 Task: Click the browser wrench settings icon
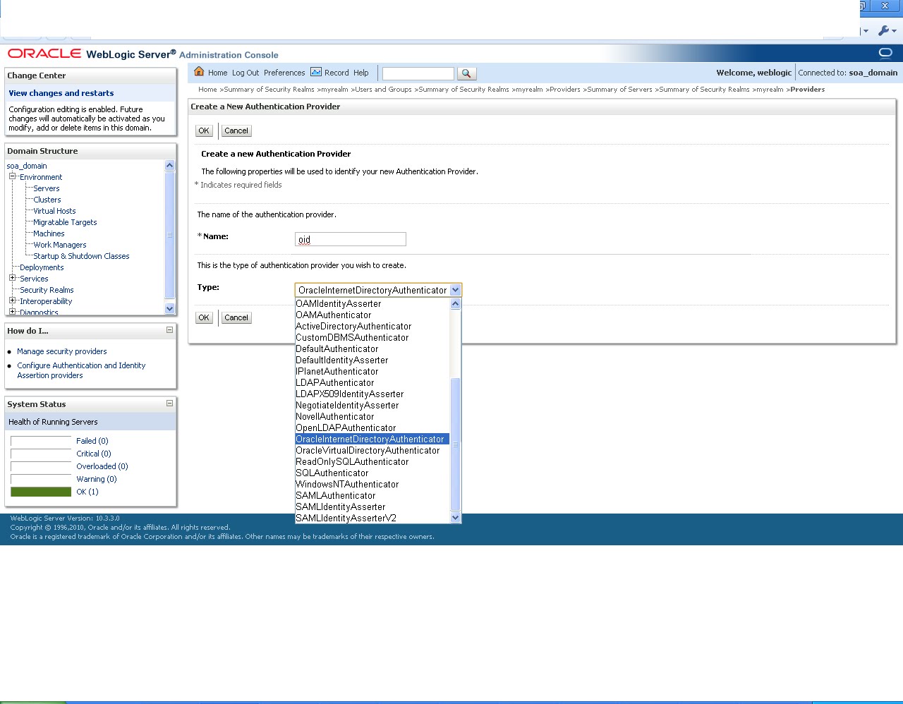tap(883, 30)
